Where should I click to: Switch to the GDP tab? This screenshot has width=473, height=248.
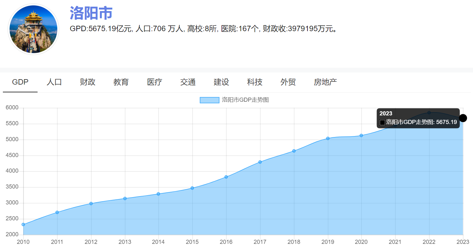pyautogui.click(x=20, y=82)
